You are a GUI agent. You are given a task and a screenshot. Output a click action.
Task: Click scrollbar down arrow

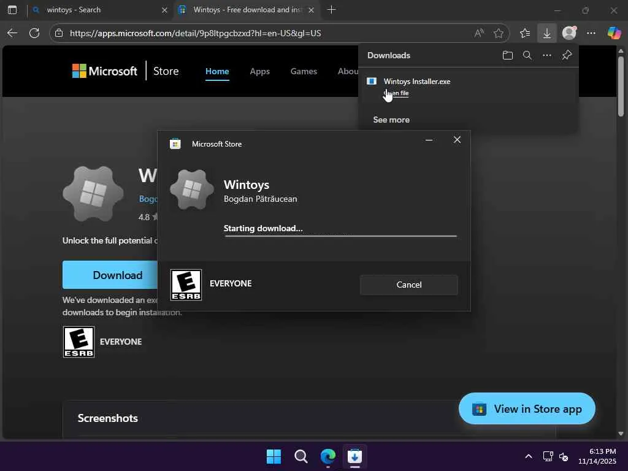tap(621, 434)
